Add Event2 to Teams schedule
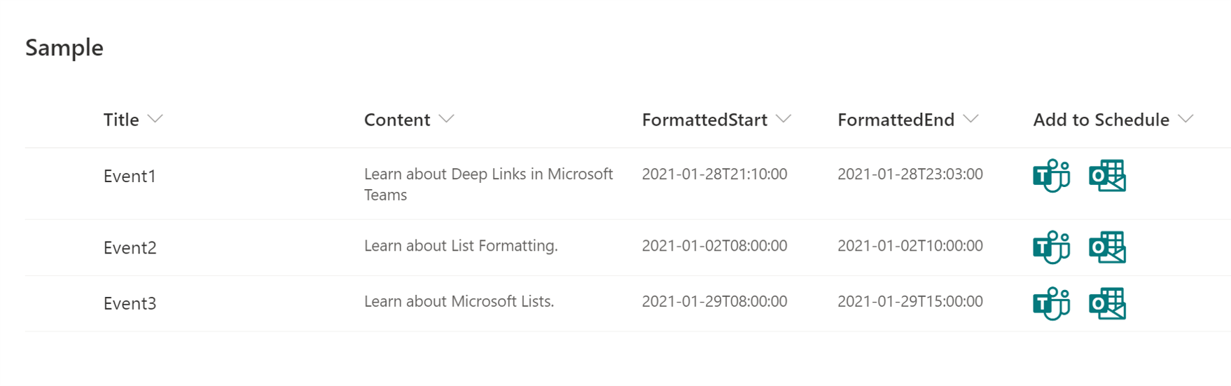 (x=1051, y=247)
